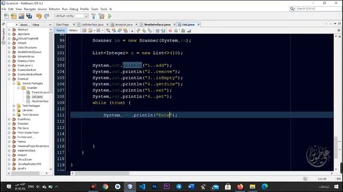
Task: Collapse the examlist package node
Action: [19, 87]
